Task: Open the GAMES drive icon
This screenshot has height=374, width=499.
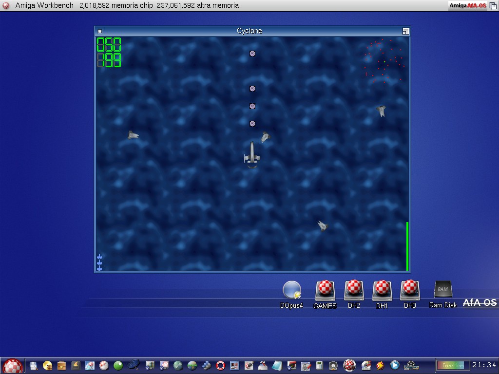Action: tap(325, 290)
